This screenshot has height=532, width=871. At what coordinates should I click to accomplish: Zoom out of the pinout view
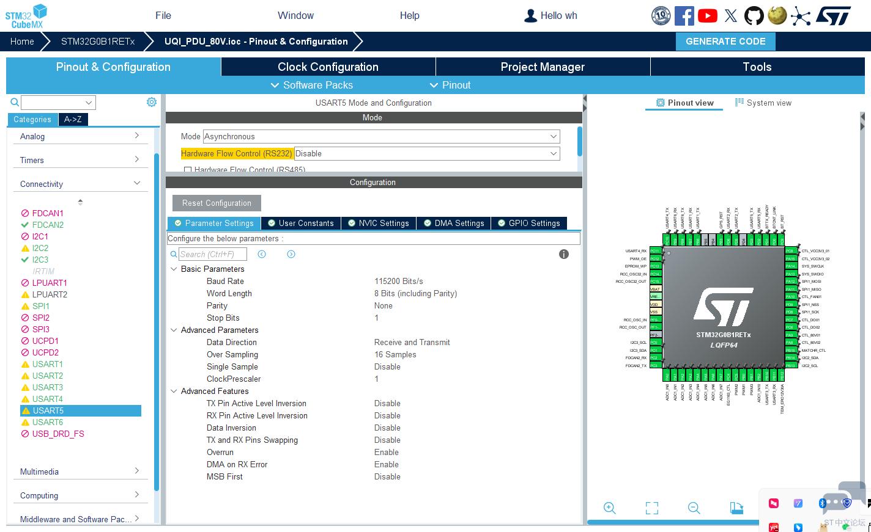pyautogui.click(x=694, y=508)
